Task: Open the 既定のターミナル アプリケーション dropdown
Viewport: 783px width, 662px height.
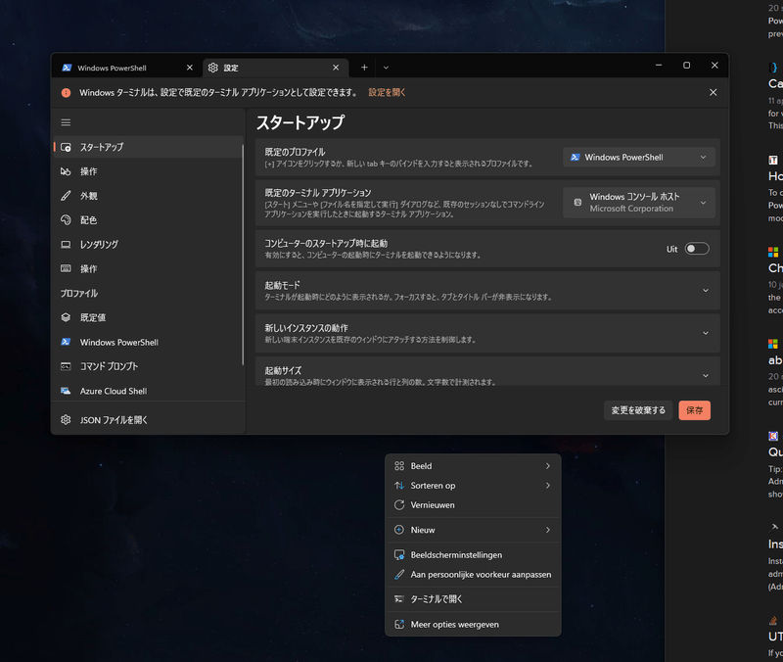Action: [x=639, y=203]
